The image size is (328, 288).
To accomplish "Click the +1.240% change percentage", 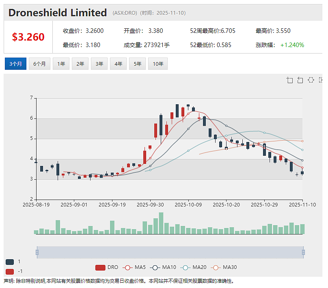I will [x=292, y=45].
